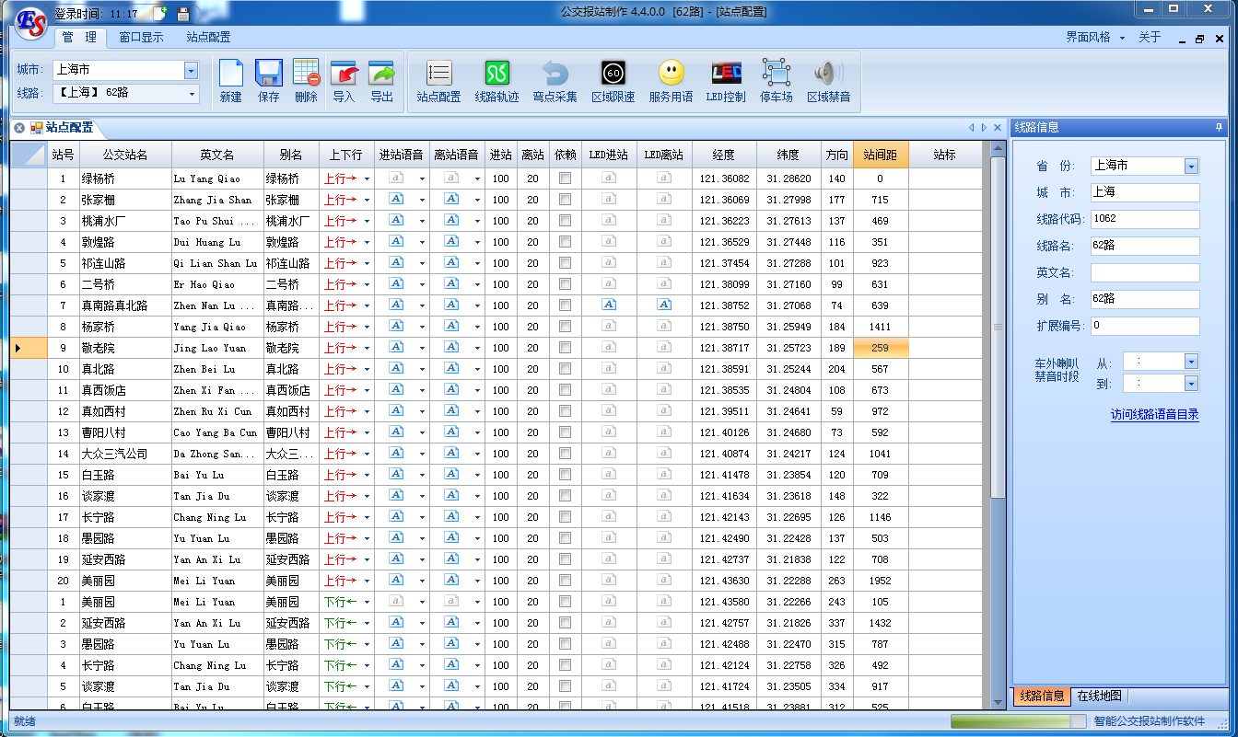
Task: Open 上下行 dropdown for 绿杨桥 row
Action: pyautogui.click(x=367, y=179)
